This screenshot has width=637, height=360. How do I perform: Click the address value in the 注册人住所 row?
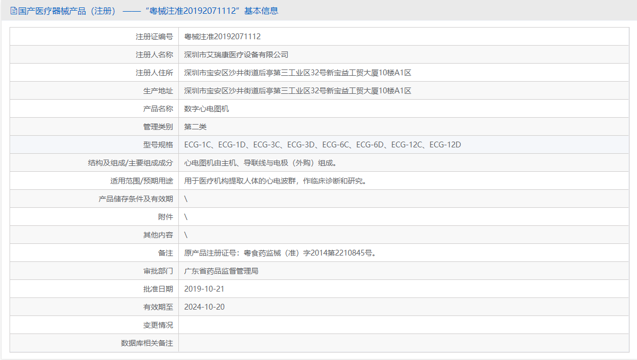click(298, 73)
